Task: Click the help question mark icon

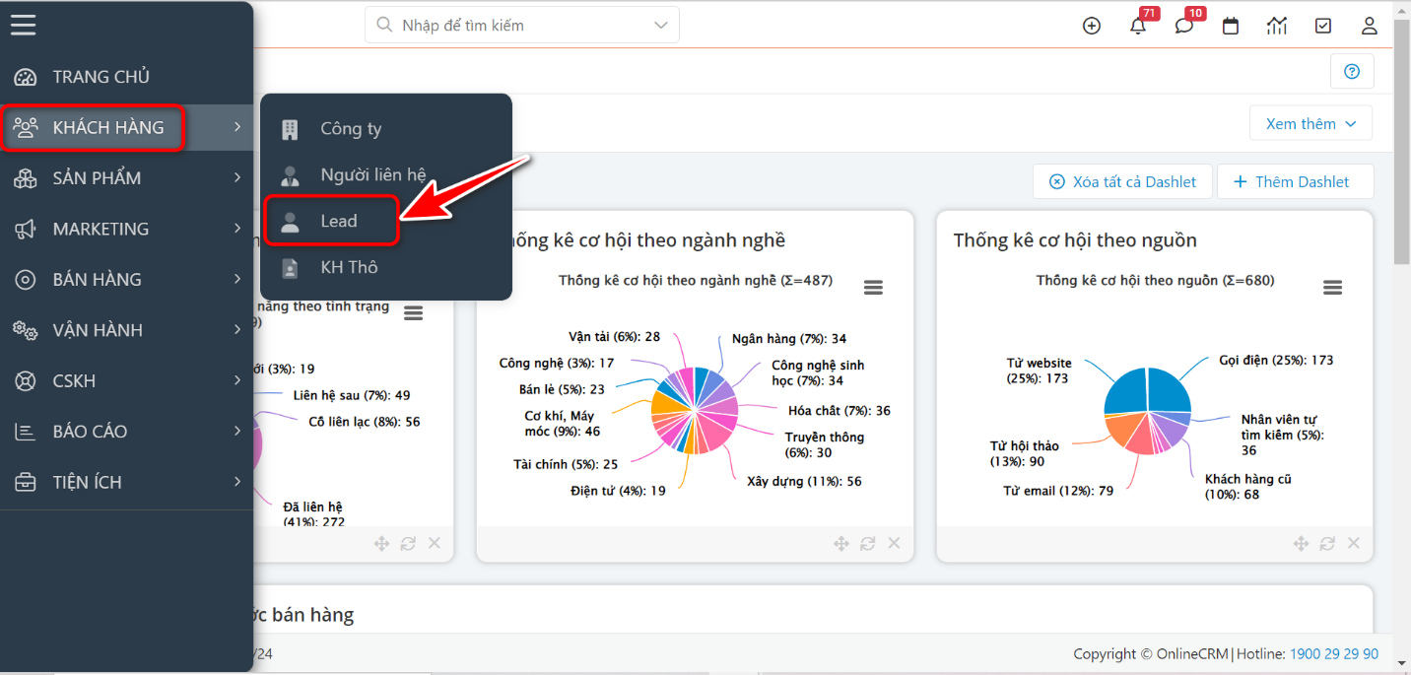Action: [1352, 71]
